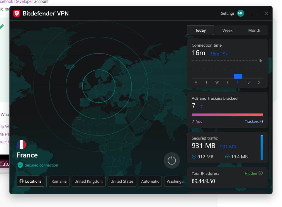Image resolution: width=282 pixels, height=207 pixels.
Task: Click the France location name
Action: coord(27,155)
